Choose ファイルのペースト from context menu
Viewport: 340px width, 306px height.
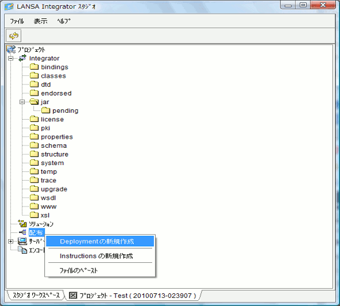tap(100, 270)
